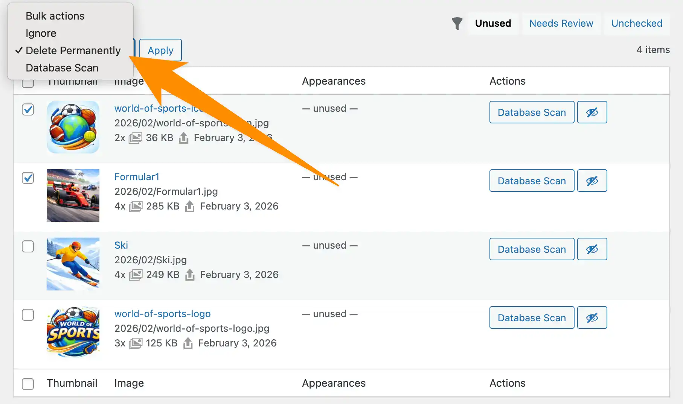The height and width of the screenshot is (404, 683).
Task: Check the Ski image checkbox
Action: click(28, 246)
